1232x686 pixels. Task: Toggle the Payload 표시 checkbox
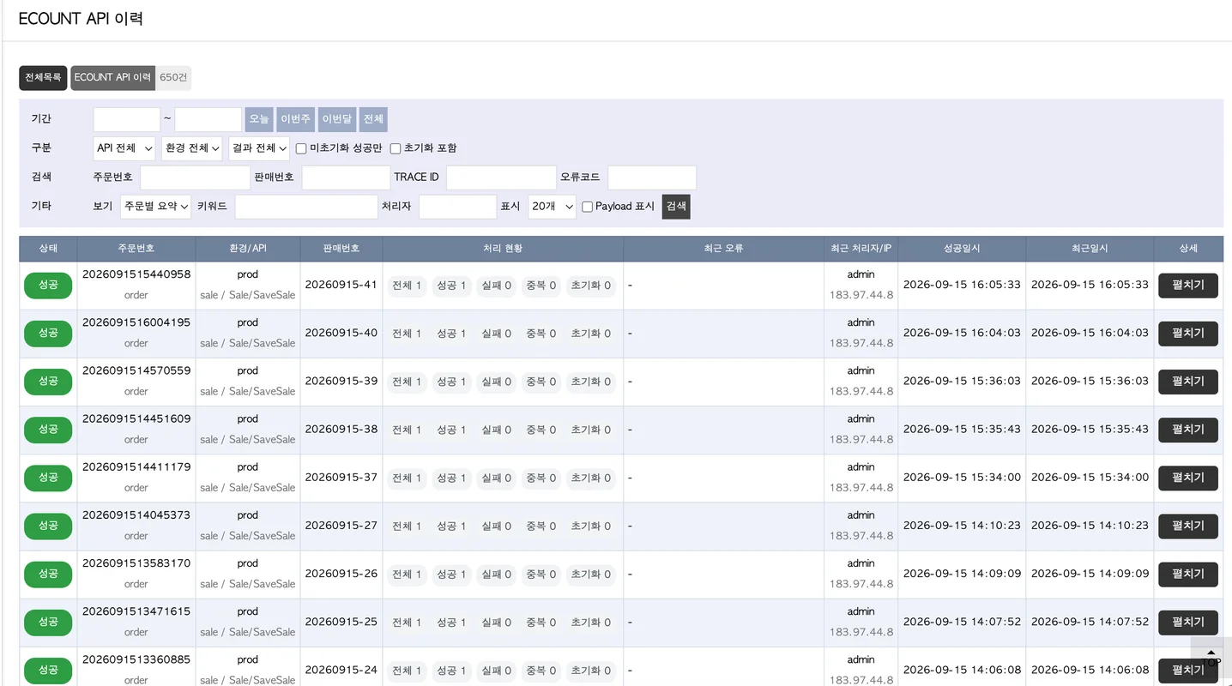pos(587,207)
